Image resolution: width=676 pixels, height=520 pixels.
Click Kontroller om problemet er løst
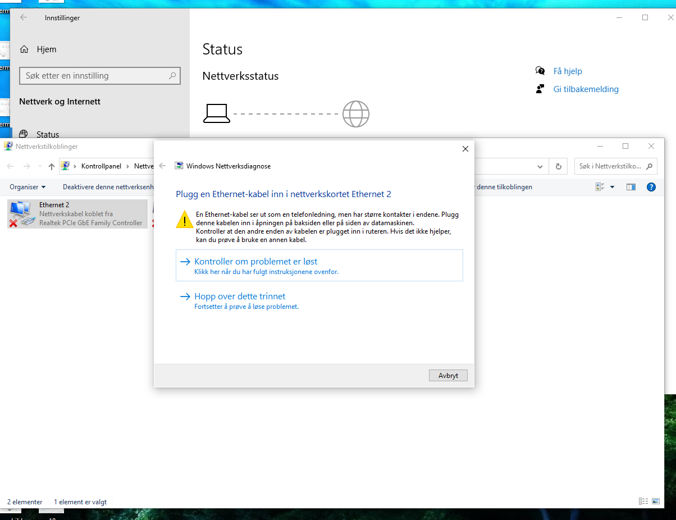pos(319,266)
